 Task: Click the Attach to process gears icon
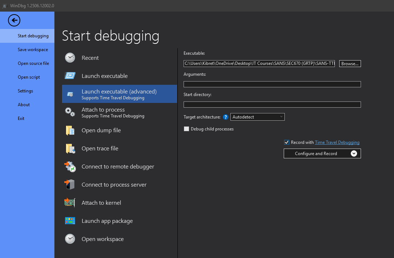pos(70,112)
